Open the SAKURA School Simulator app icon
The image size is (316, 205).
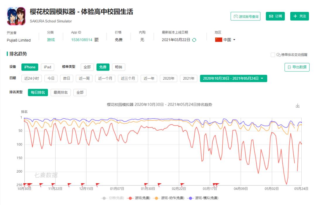click(16, 16)
